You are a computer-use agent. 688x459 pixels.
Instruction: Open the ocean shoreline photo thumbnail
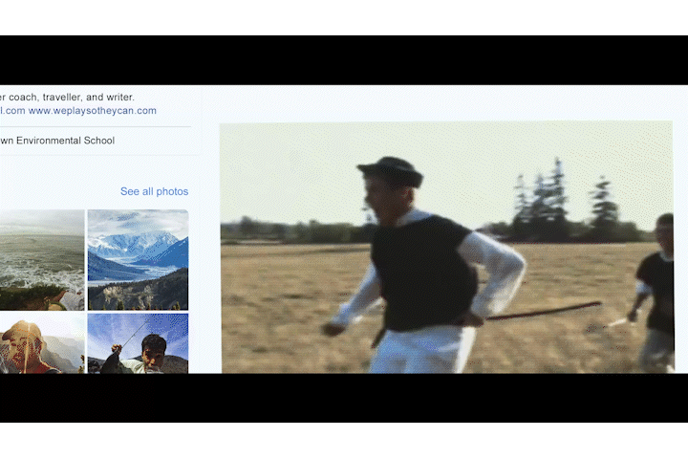(x=42, y=259)
